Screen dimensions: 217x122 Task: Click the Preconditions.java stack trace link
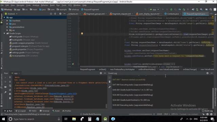coord(57,85)
